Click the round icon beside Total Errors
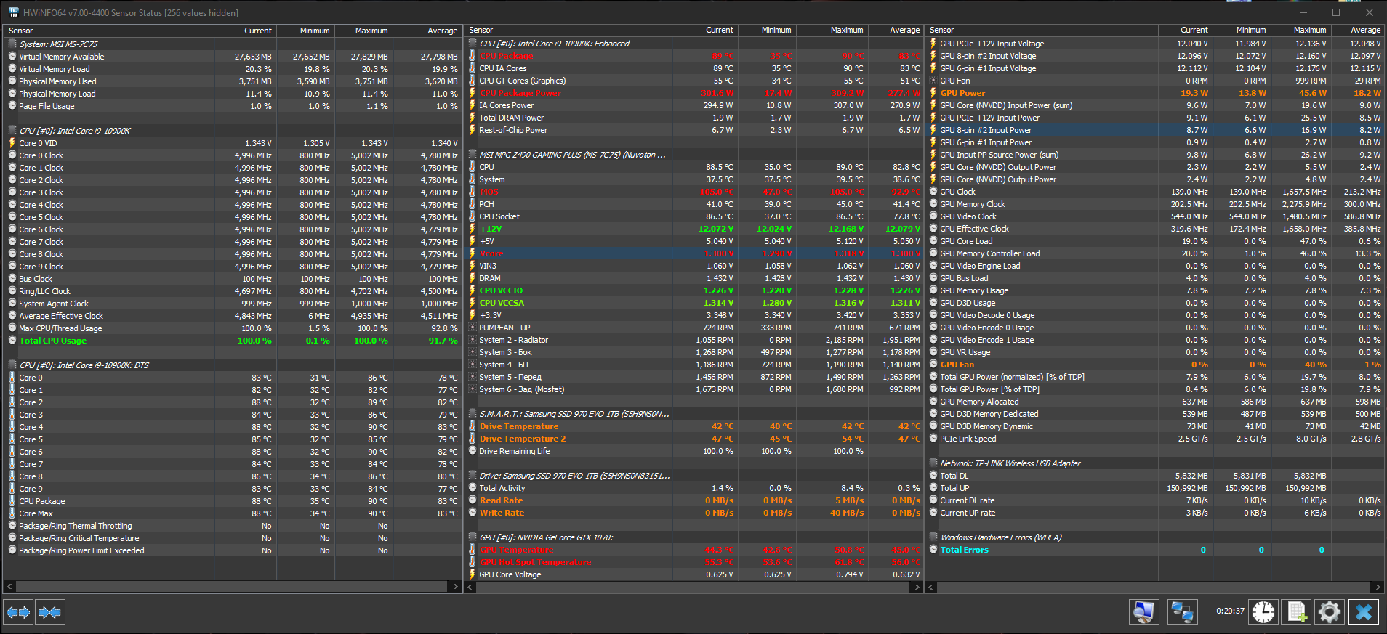1387x634 pixels. click(x=933, y=550)
